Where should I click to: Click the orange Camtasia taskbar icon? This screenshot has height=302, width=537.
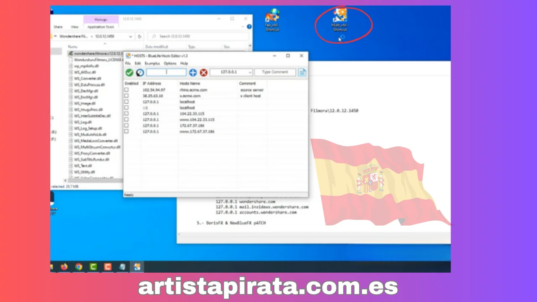(x=108, y=266)
